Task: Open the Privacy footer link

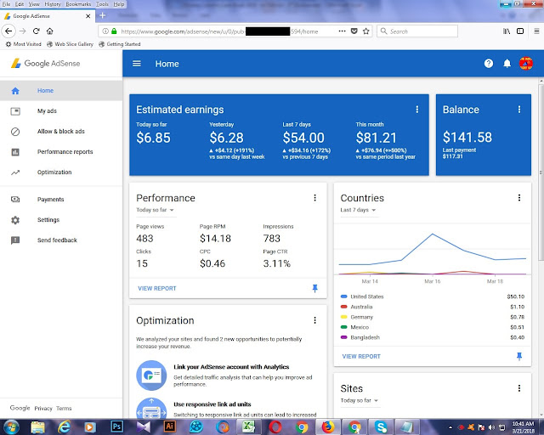Action: (x=43, y=409)
